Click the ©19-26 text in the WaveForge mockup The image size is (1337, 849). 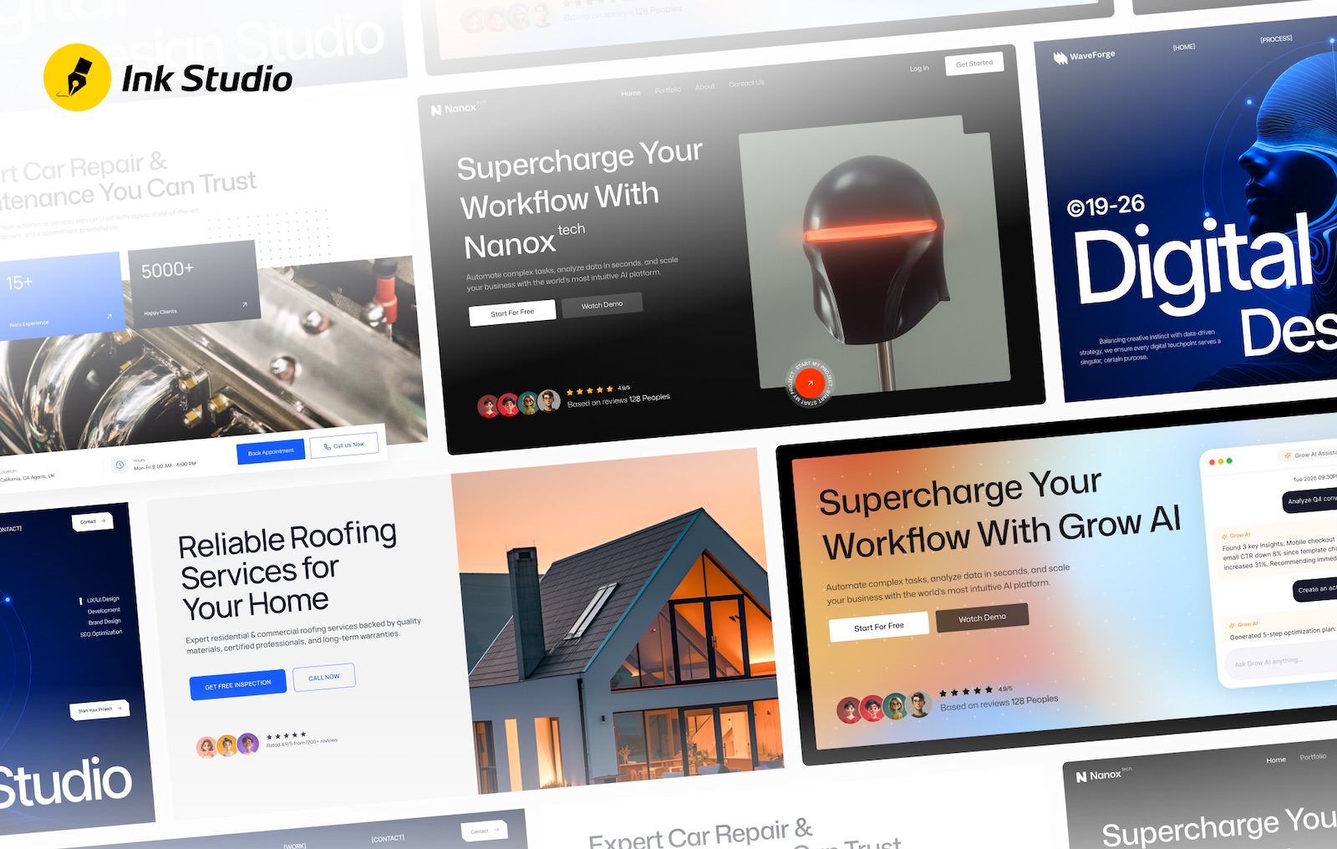click(1106, 206)
